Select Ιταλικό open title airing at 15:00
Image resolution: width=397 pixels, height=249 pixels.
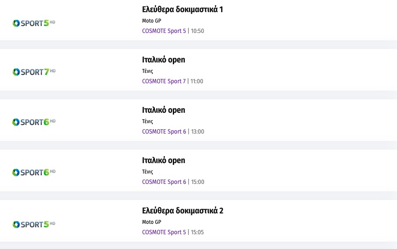[x=163, y=161]
